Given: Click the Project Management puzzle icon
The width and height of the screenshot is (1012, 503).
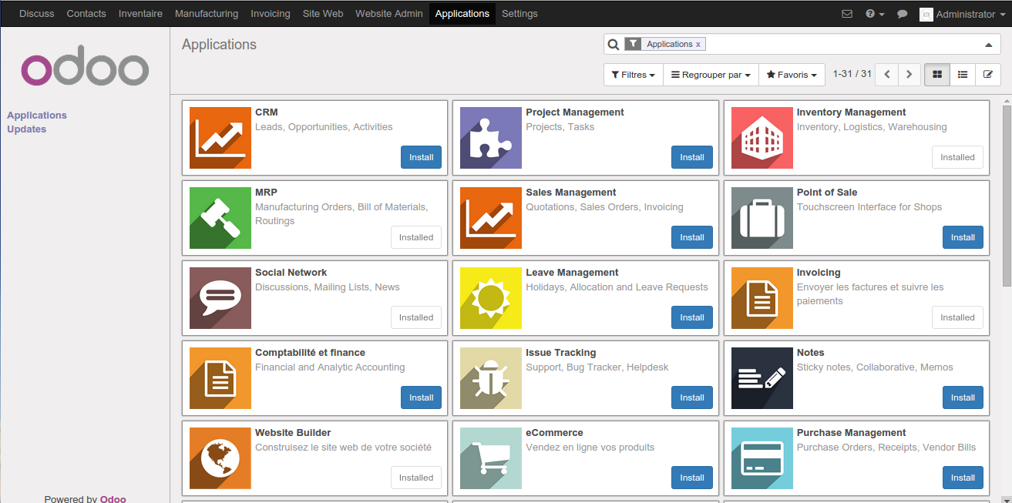Looking at the screenshot, I should [x=491, y=138].
